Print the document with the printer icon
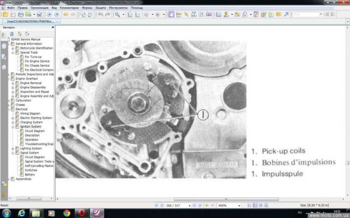Viewport: 350px width, 218px height. point(21,14)
